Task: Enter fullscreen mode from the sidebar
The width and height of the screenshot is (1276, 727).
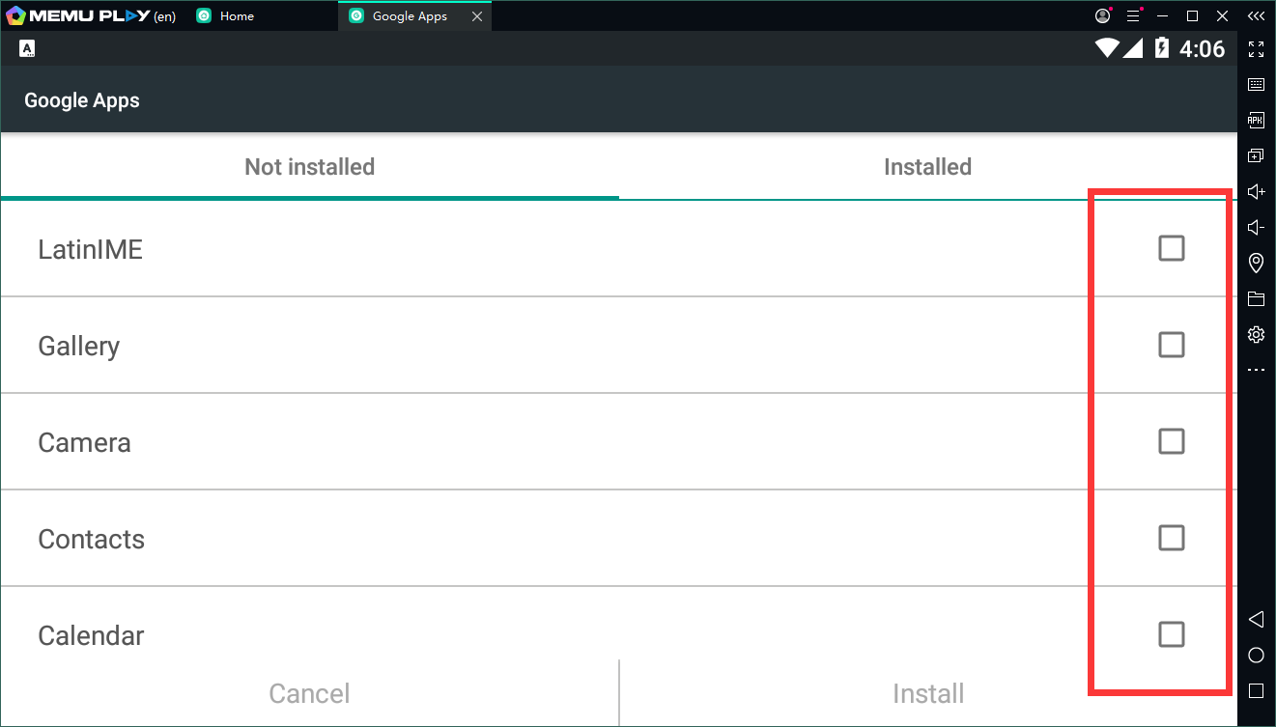Action: [1256, 49]
